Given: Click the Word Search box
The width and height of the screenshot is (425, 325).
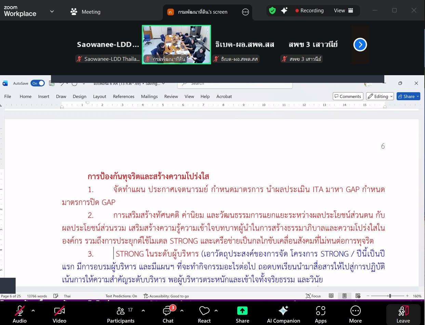Looking at the screenshot, I should point(235,83).
